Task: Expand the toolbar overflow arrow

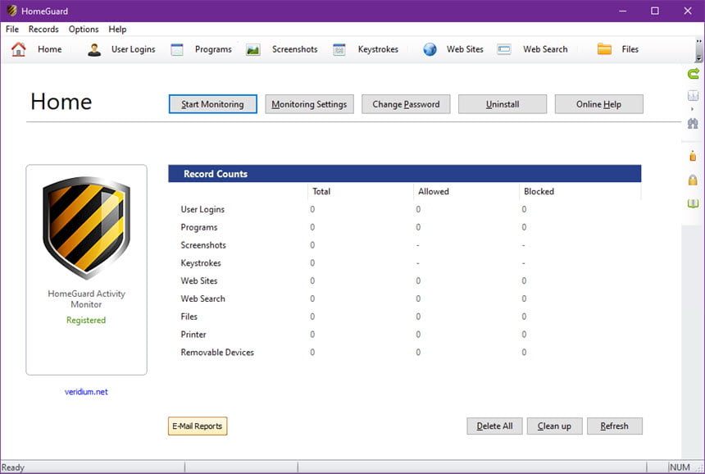Action: (698, 58)
